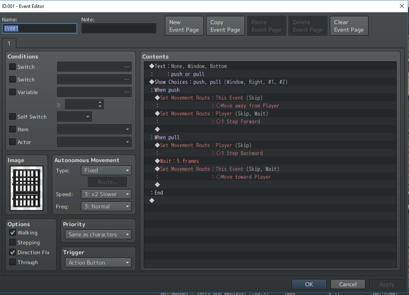Select Set Movement Route Player (Skip, Wait)
409x295 pixels.
pos(270,113)
